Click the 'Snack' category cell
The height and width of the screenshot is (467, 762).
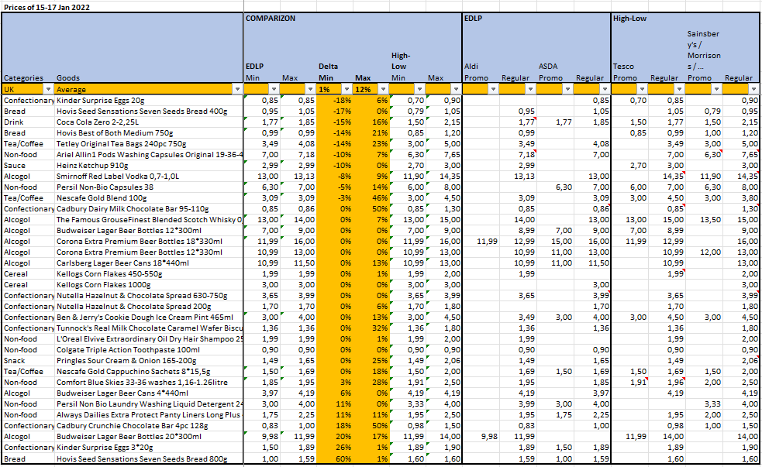tap(14, 361)
